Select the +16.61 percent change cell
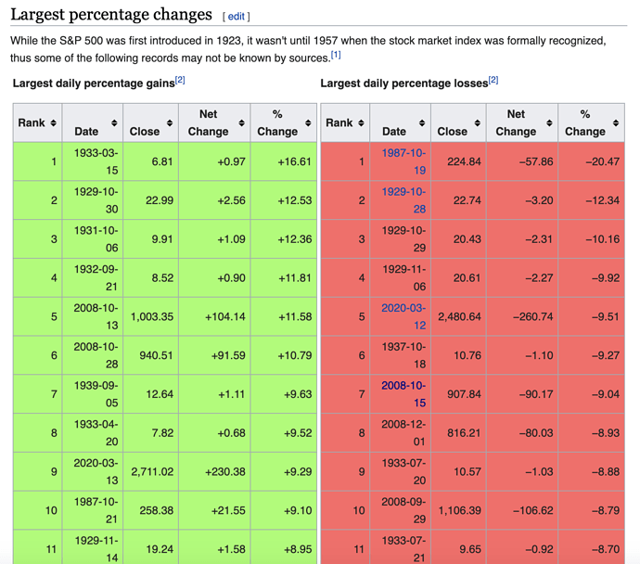 click(x=284, y=161)
